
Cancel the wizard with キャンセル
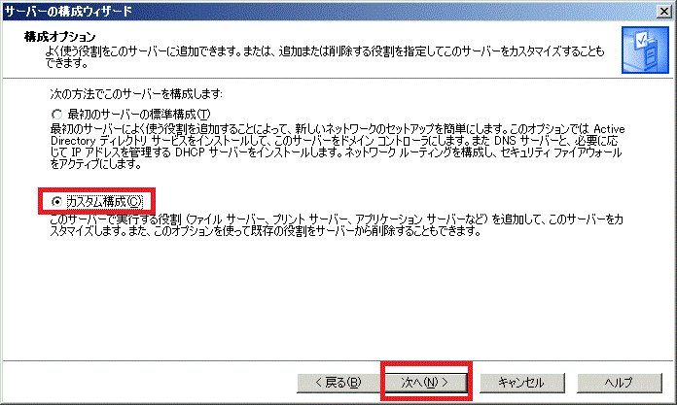coord(522,383)
